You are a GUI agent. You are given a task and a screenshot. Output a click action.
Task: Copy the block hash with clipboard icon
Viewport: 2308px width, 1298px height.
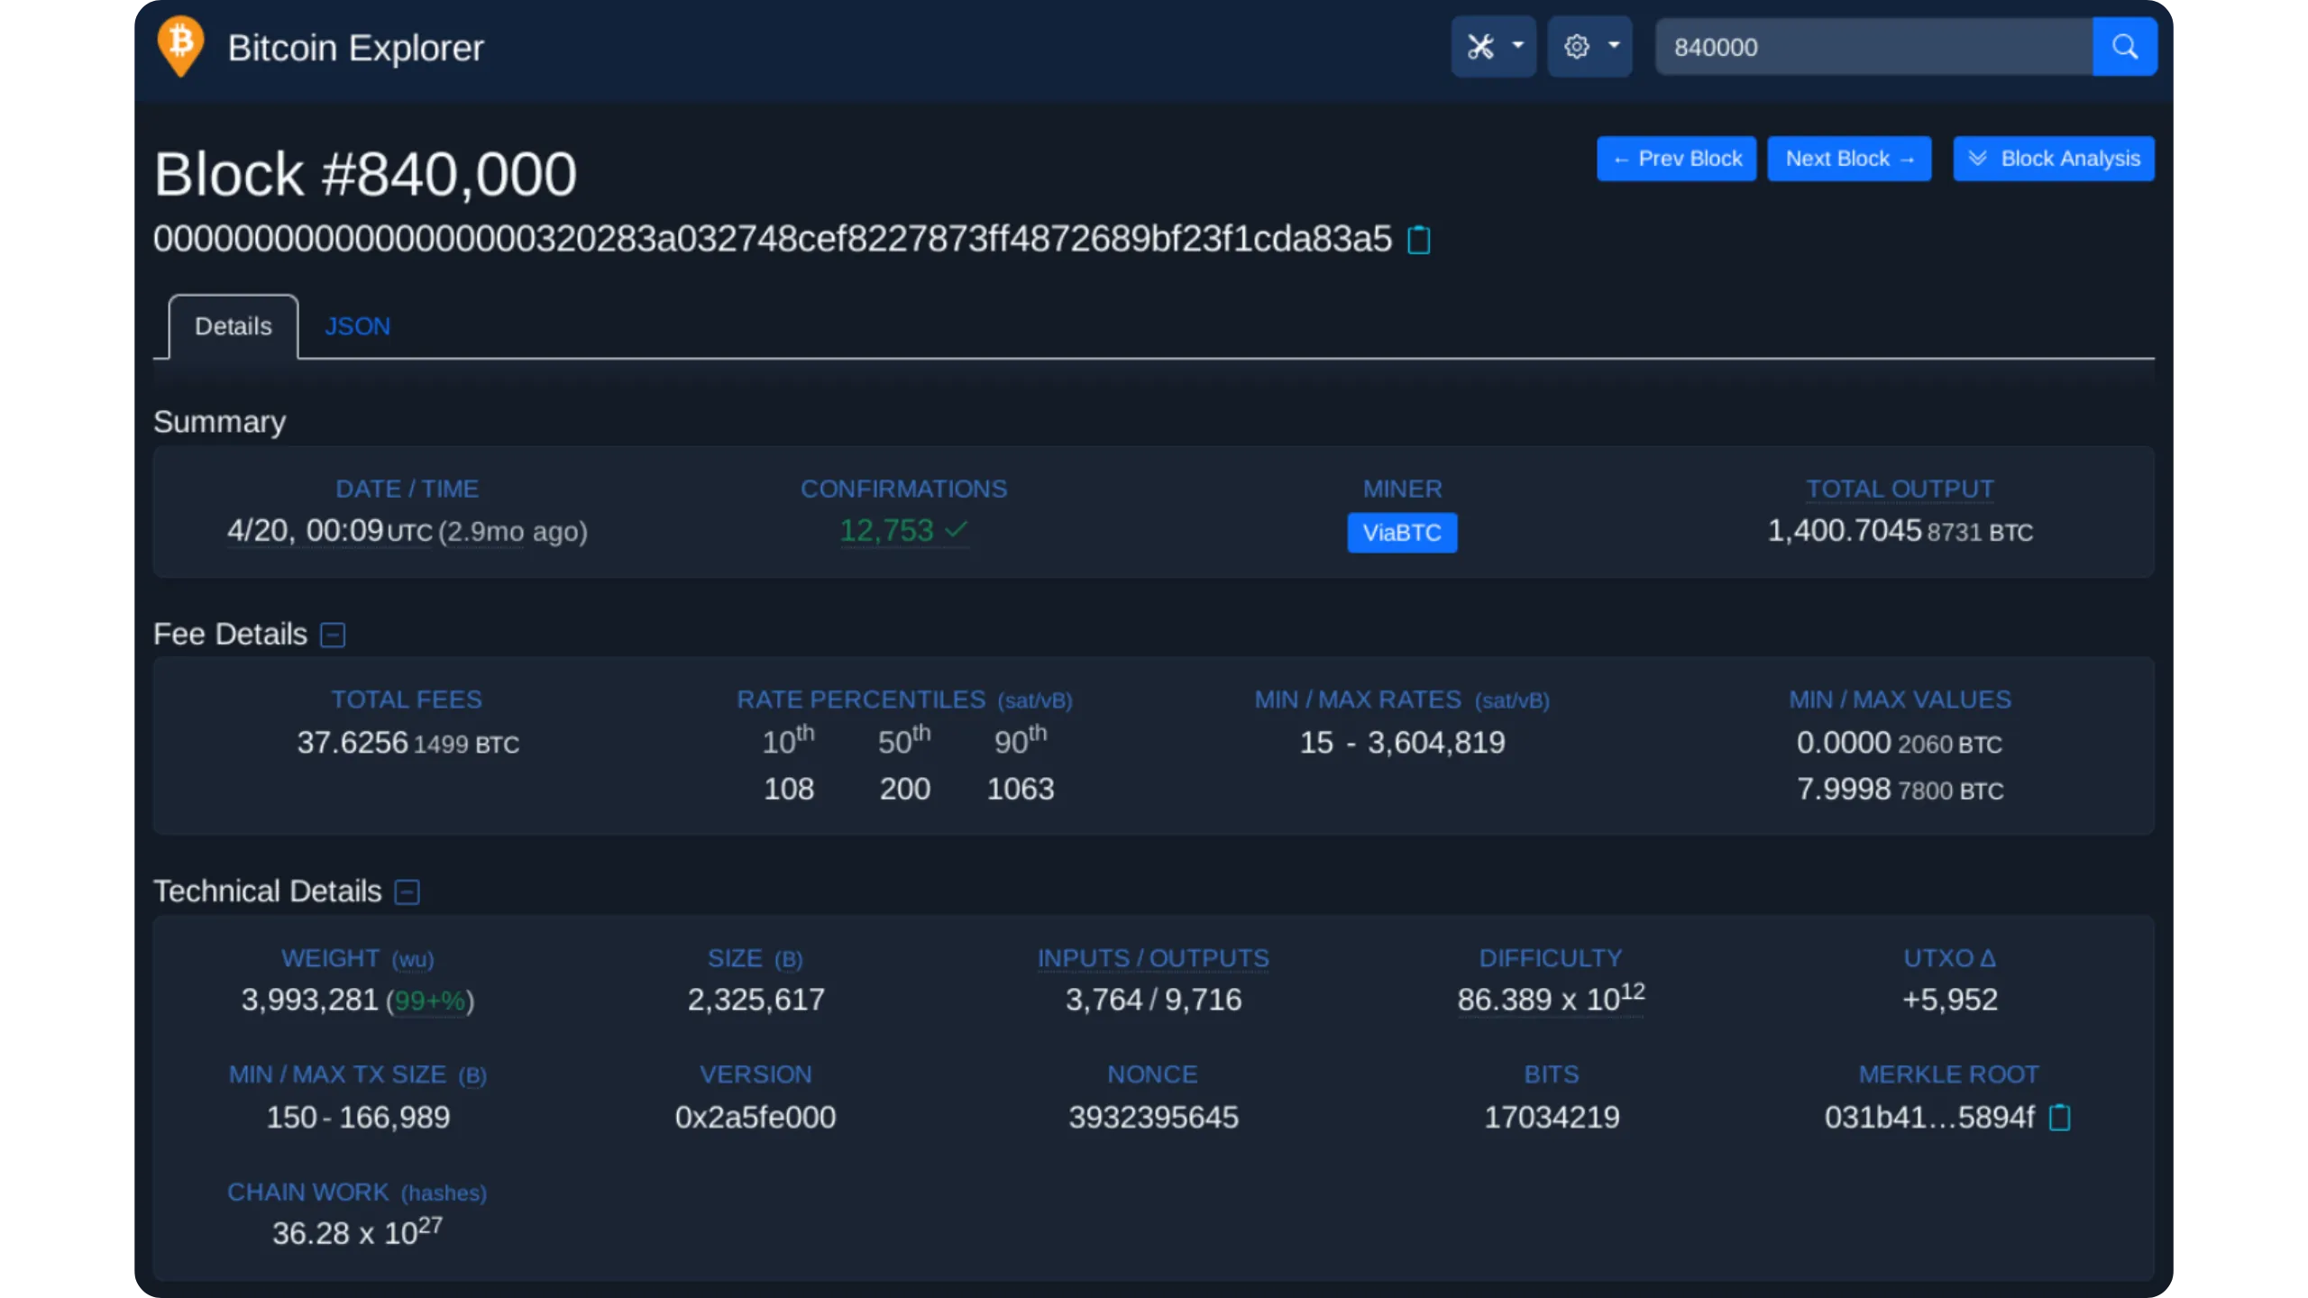pos(1418,241)
